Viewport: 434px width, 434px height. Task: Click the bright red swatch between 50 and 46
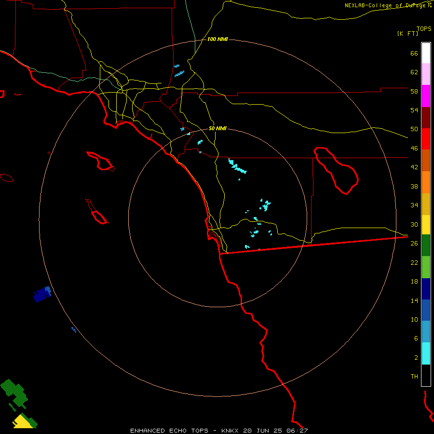426,139
